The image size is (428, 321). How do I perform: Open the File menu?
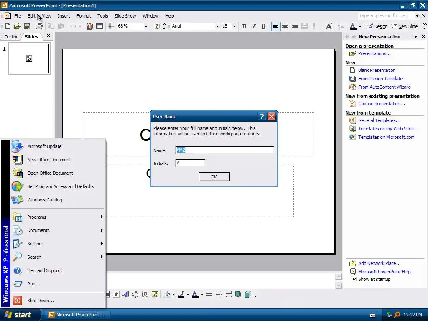[18, 16]
